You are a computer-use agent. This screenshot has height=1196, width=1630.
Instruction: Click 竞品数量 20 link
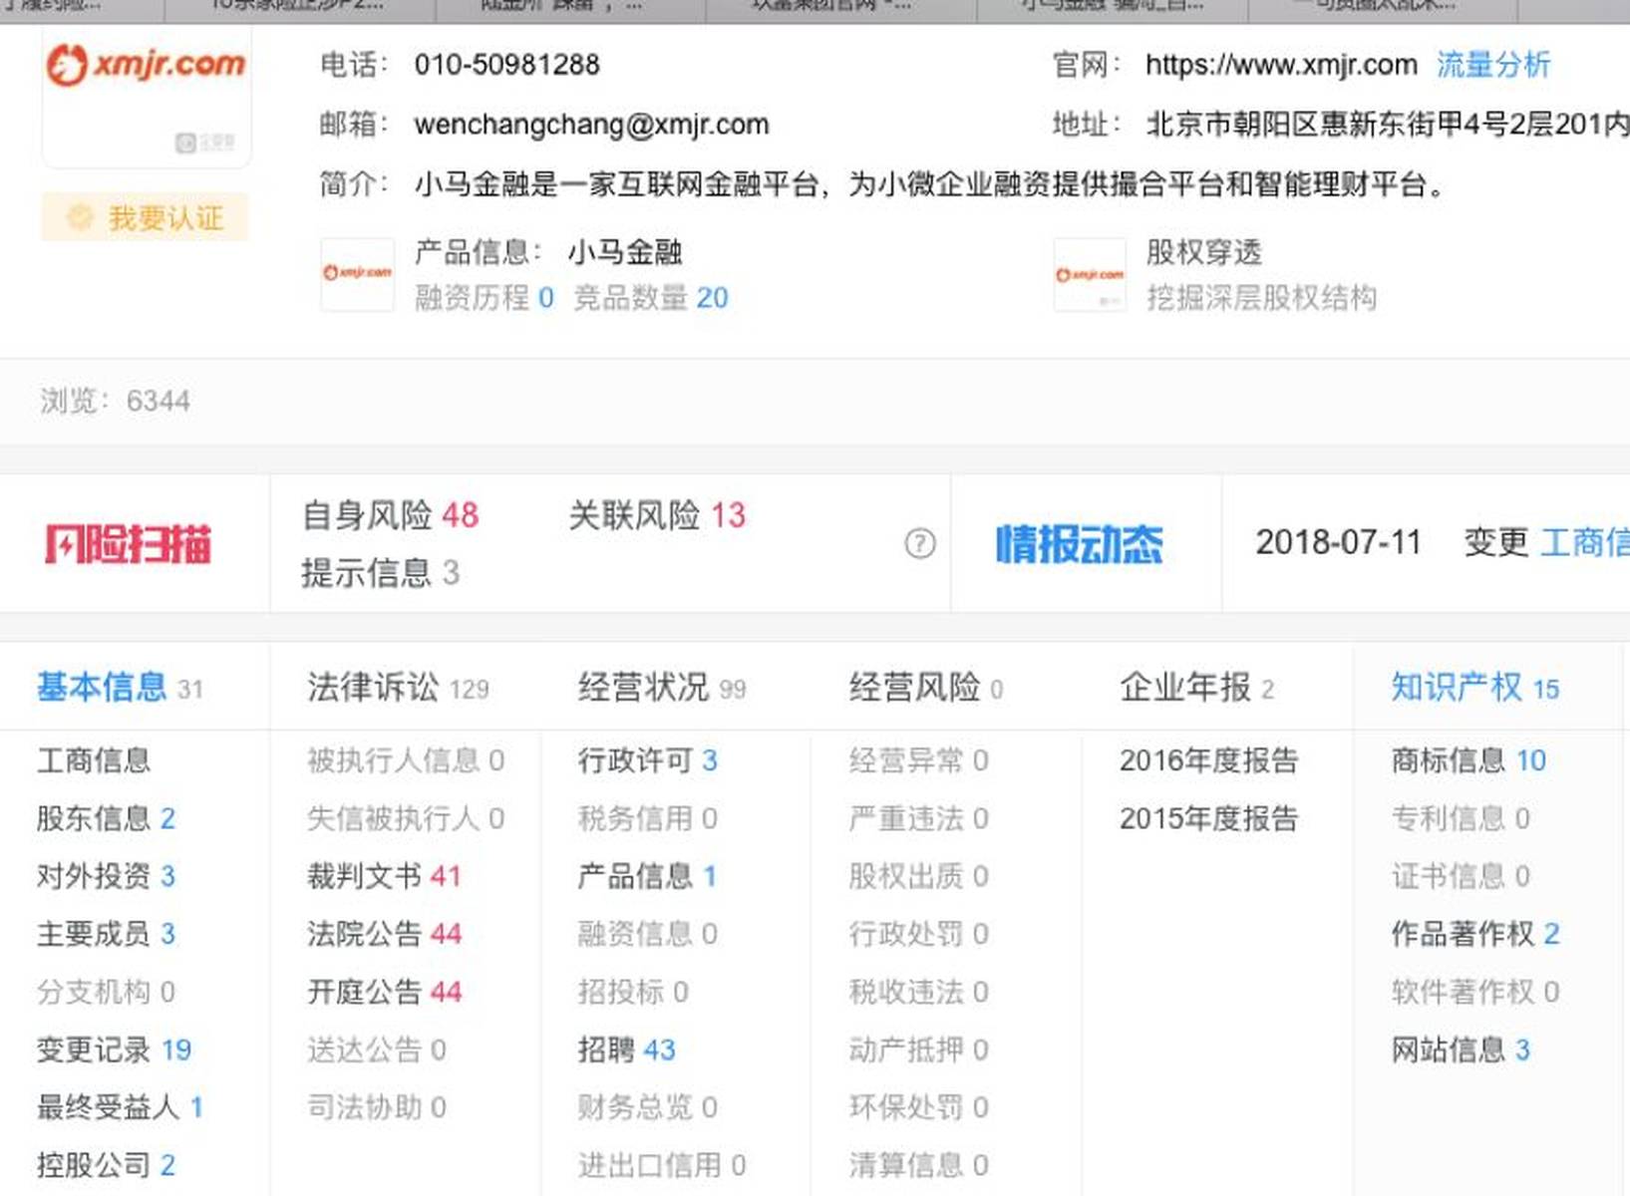650,297
